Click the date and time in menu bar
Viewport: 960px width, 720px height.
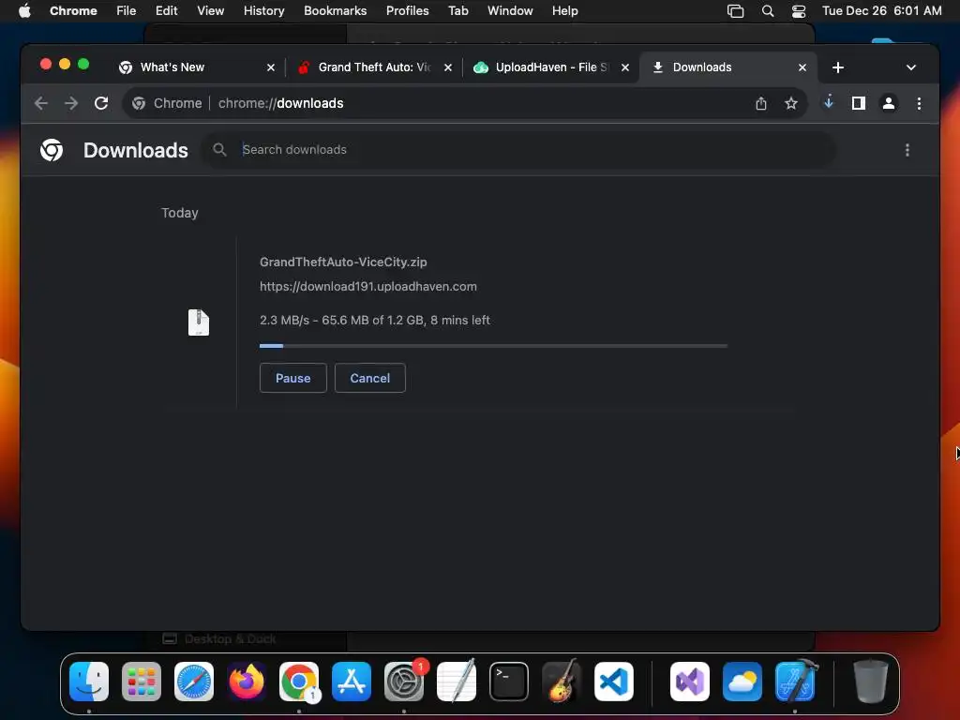coord(881,11)
